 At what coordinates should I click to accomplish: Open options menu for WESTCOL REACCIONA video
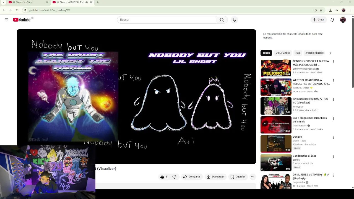point(333,81)
